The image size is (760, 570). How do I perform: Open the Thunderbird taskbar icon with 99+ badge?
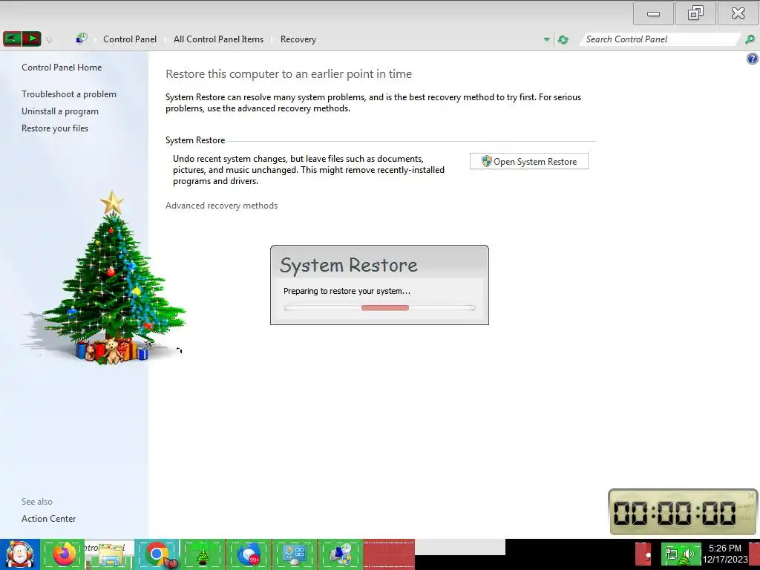pyautogui.click(x=249, y=554)
